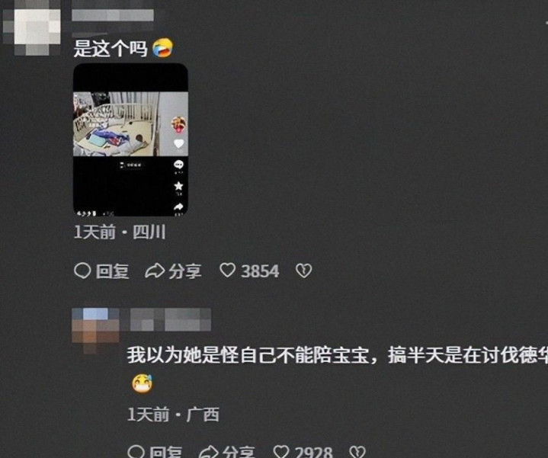Open second commenter's blurred username

171,319
